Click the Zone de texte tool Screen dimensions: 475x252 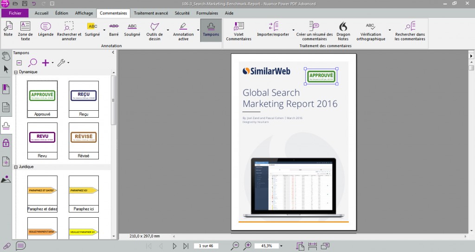pos(25,30)
